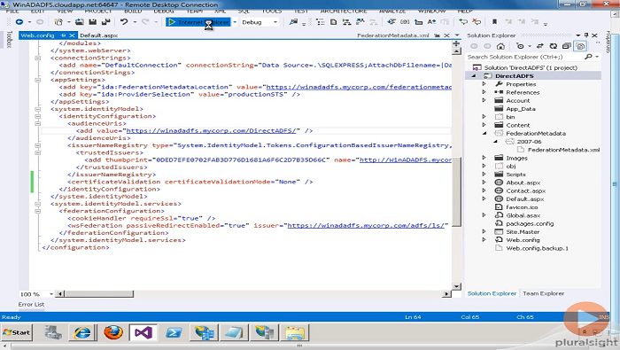Click the Pending Changes Filter icon

pyautogui.click(x=521, y=46)
